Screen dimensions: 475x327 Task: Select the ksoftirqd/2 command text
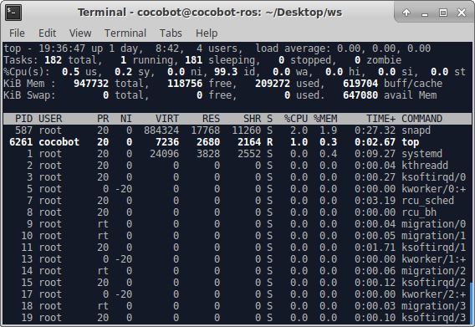click(433, 283)
